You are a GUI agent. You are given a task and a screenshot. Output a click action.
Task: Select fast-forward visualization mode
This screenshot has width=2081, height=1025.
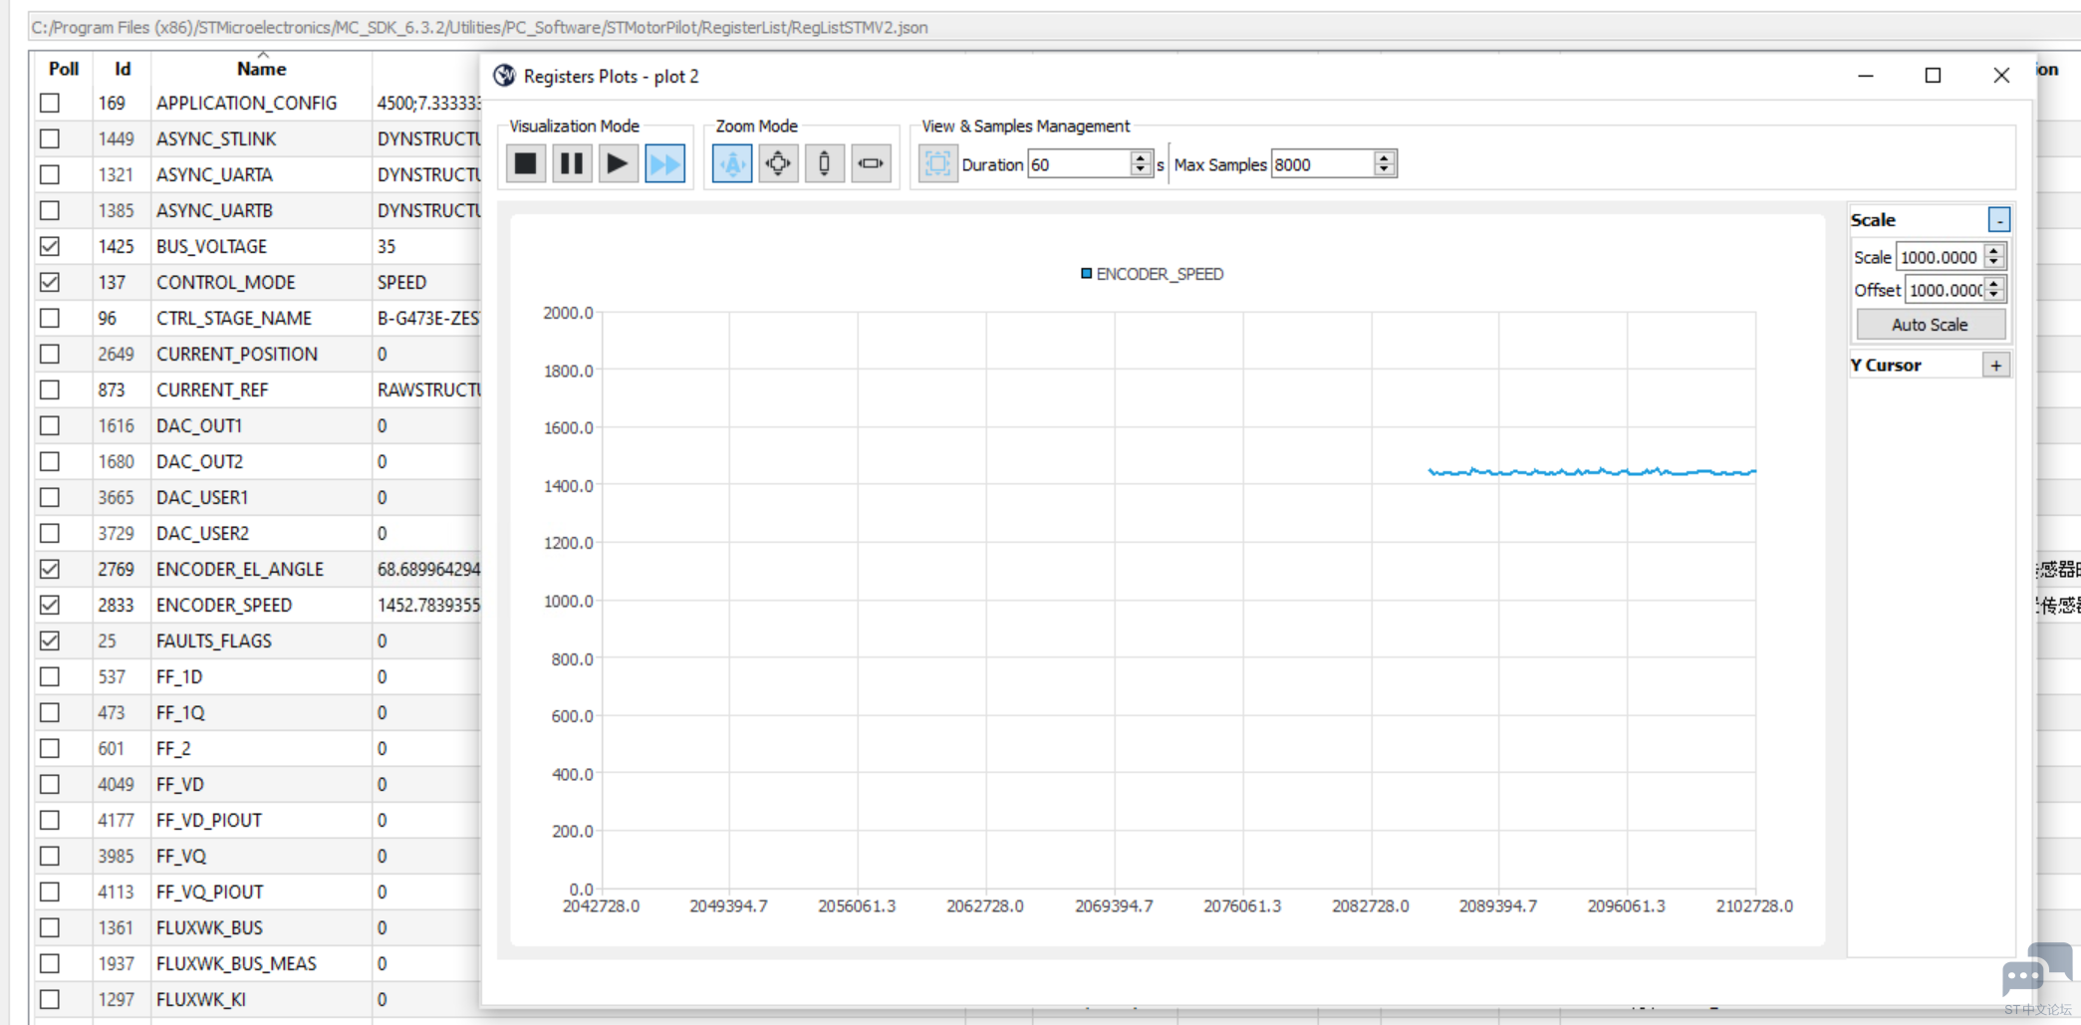(x=664, y=163)
